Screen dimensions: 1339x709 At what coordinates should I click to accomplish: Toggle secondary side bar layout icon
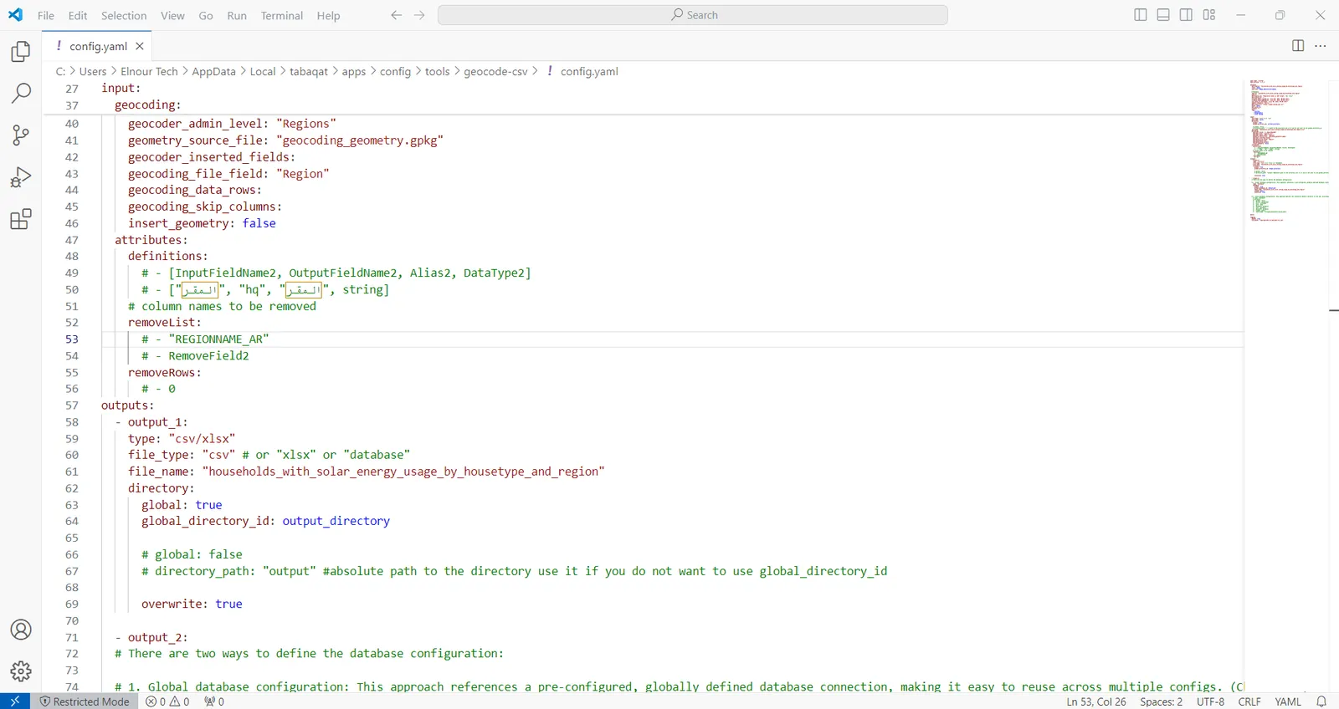click(x=1186, y=15)
